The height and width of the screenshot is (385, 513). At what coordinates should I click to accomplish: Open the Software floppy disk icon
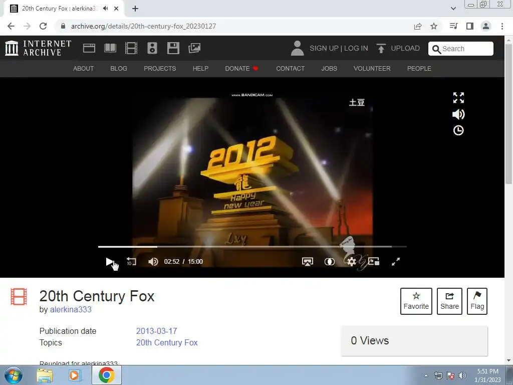point(173,48)
